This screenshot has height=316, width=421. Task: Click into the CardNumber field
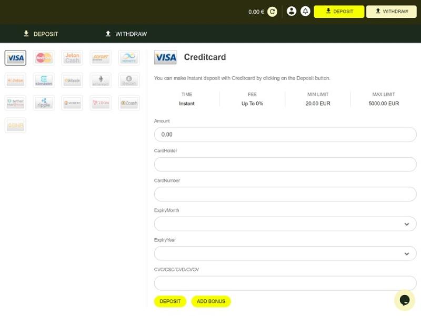[285, 194]
